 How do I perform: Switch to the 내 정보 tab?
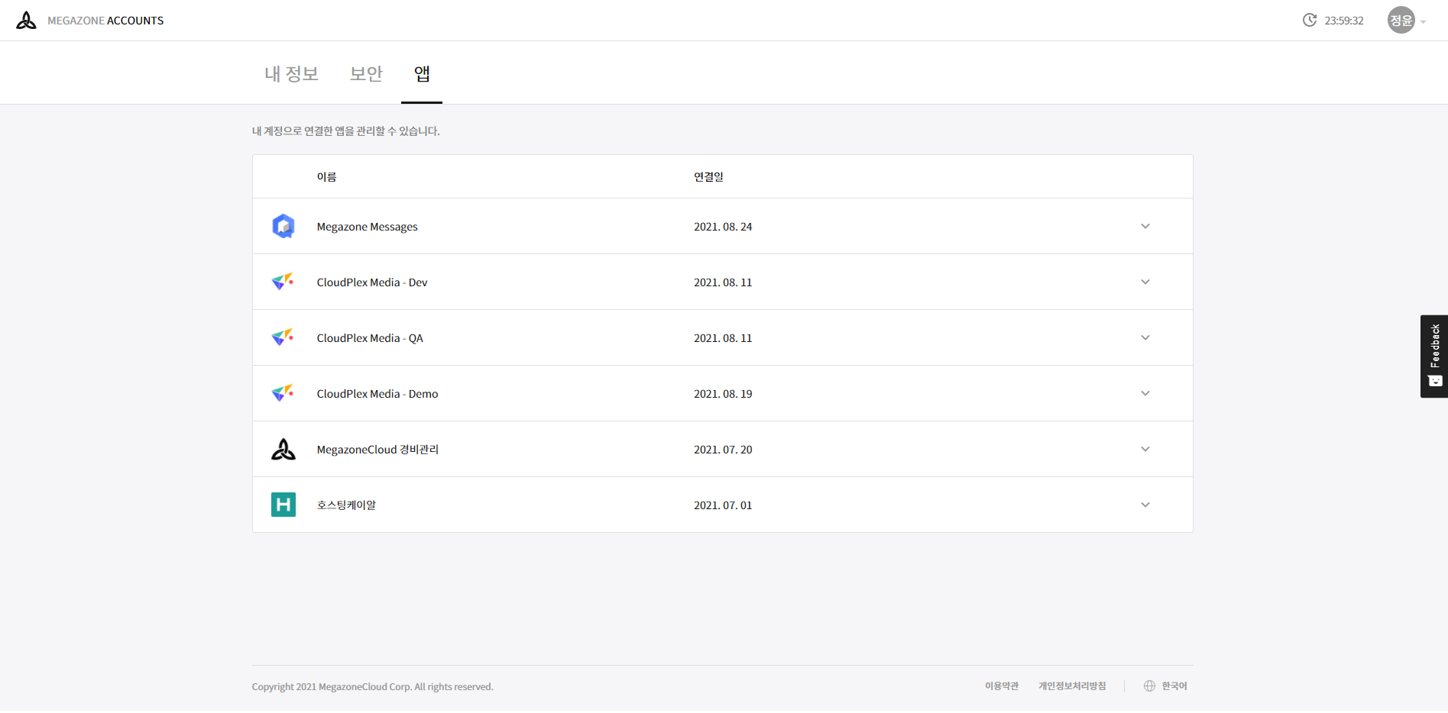[291, 73]
